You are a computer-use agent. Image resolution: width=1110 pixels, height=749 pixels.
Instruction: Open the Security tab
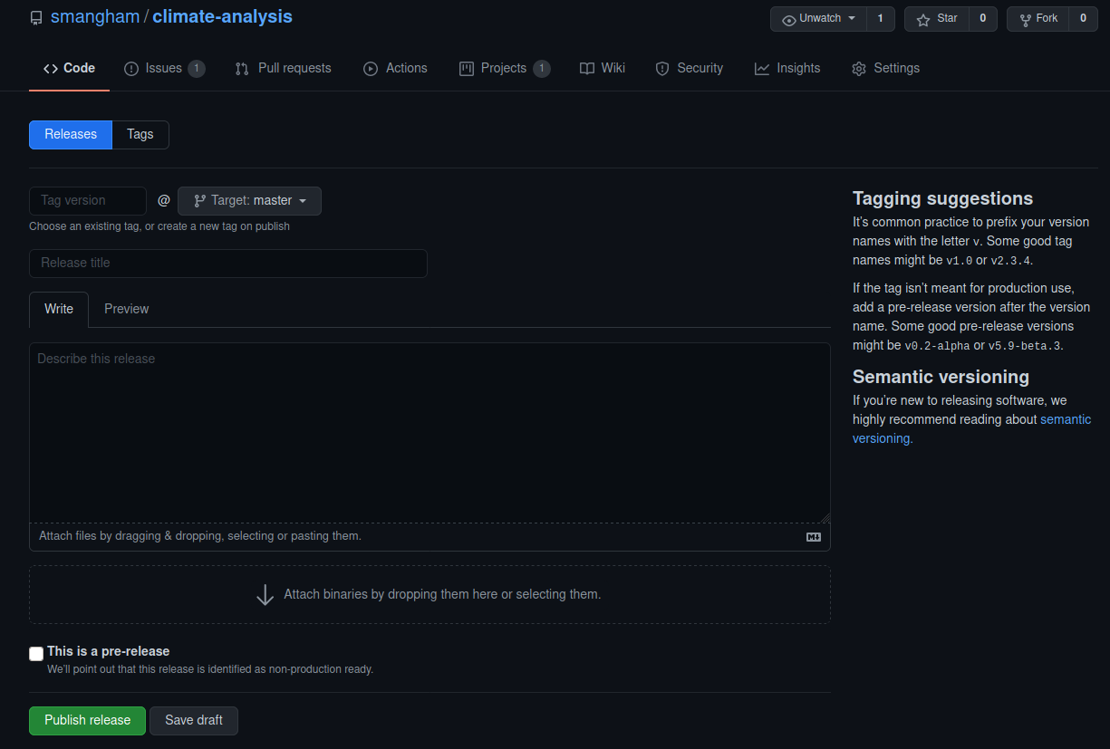pos(689,69)
